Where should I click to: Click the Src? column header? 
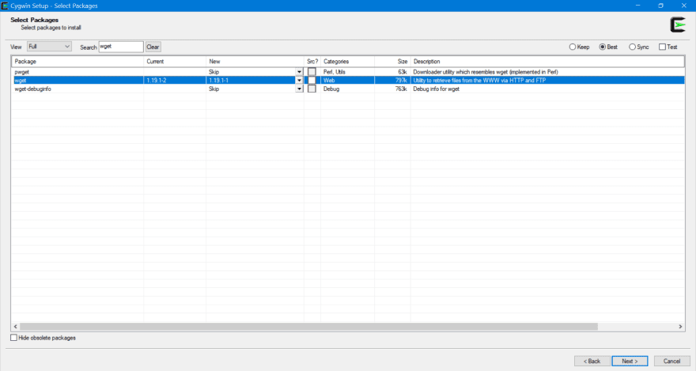click(x=312, y=61)
